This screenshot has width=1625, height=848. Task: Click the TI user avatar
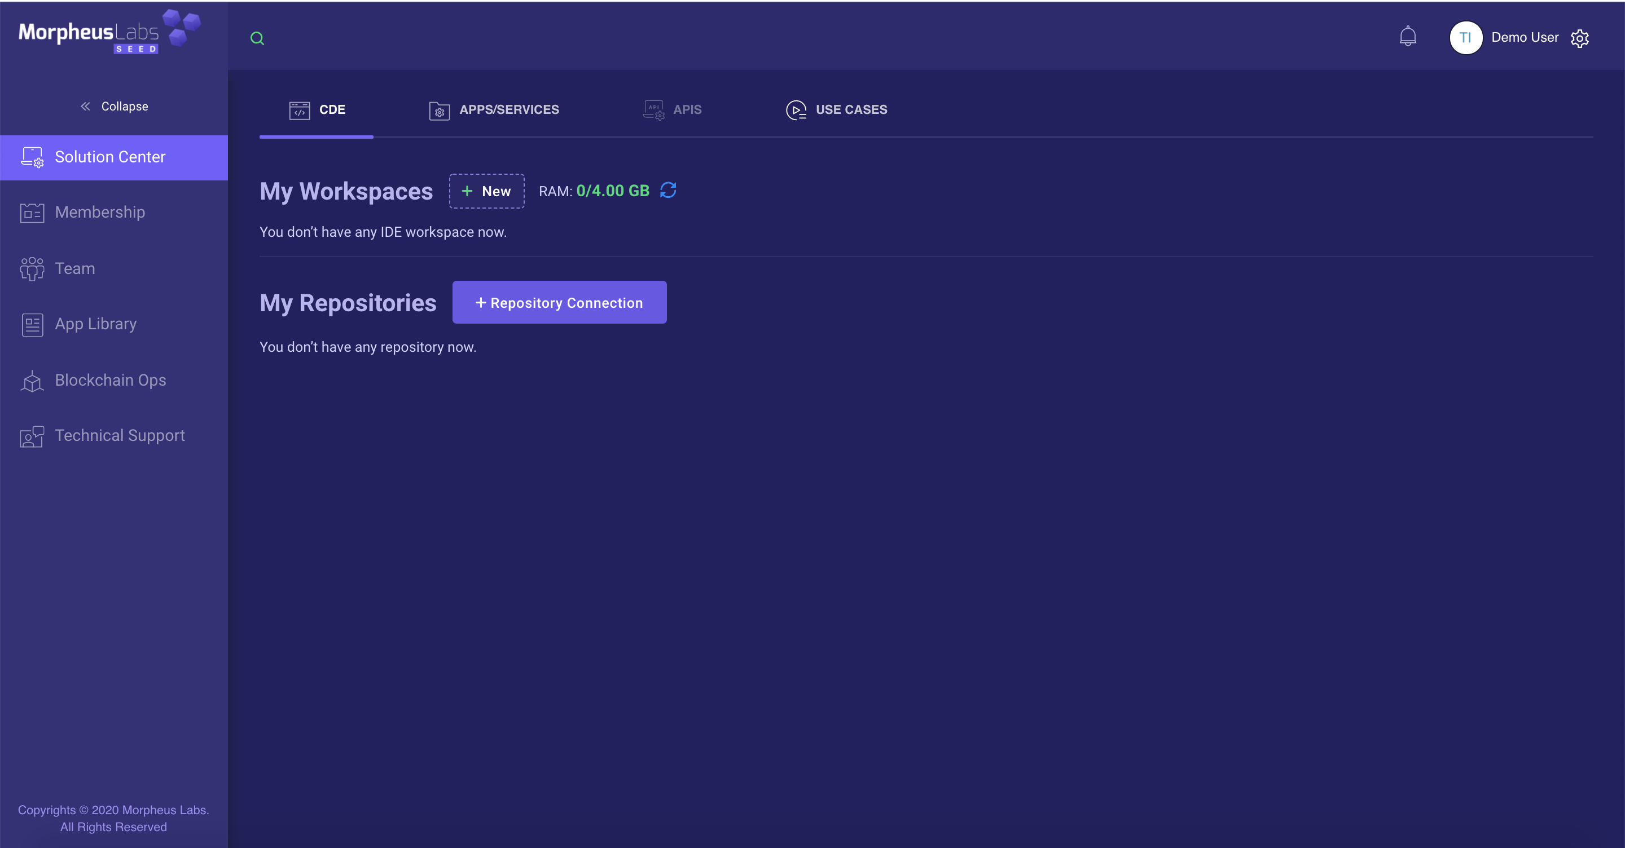[1465, 38]
